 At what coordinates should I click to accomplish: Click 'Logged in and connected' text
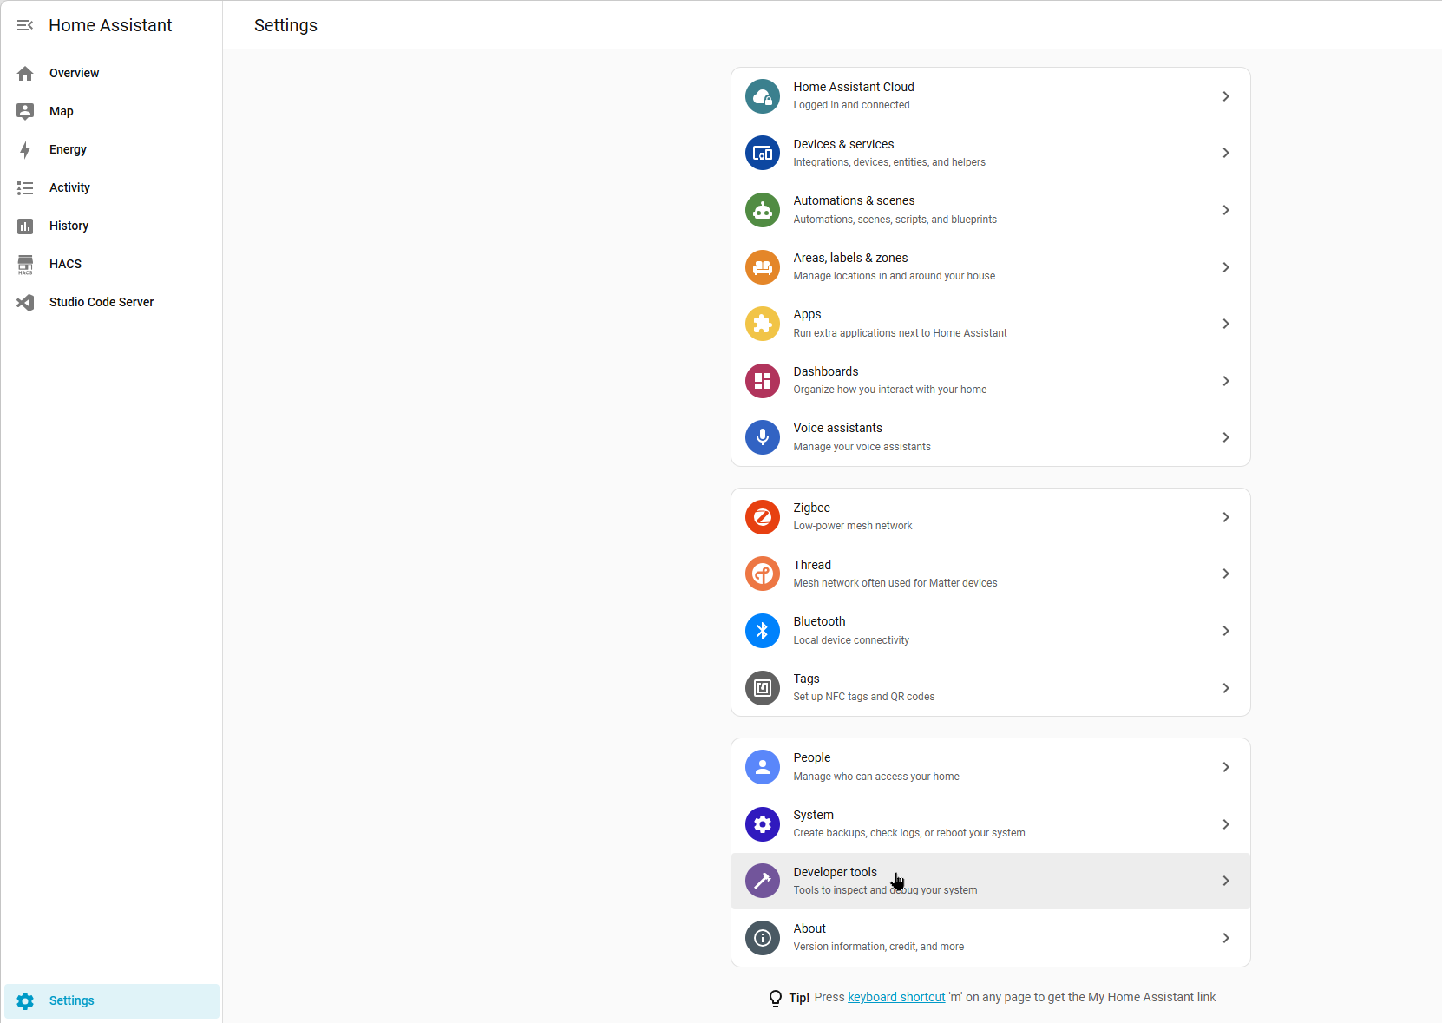point(851,105)
